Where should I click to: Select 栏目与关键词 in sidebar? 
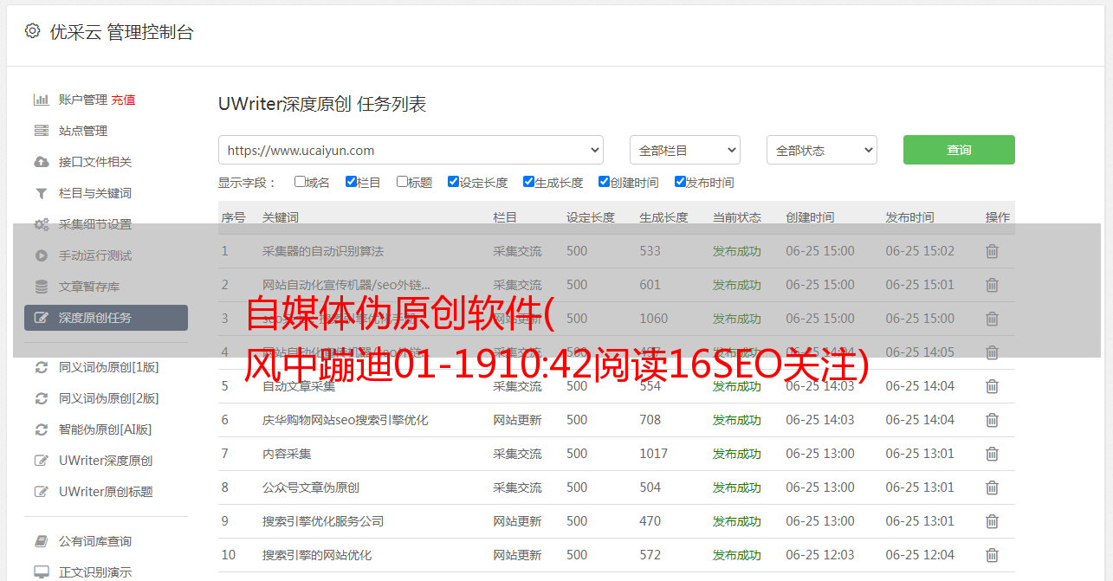pos(95,193)
